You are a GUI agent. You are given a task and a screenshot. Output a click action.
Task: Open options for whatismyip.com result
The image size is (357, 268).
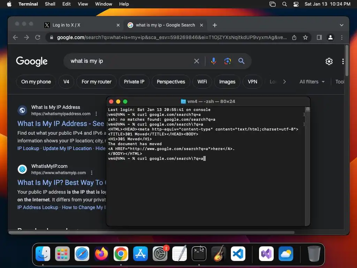92,173
